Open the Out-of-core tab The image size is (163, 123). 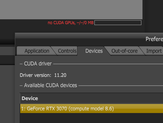pyautogui.click(x=124, y=51)
